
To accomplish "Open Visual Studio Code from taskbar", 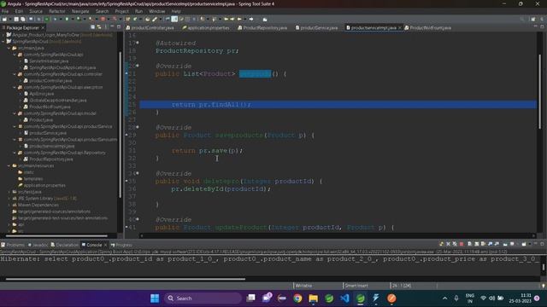I will click(344, 298).
